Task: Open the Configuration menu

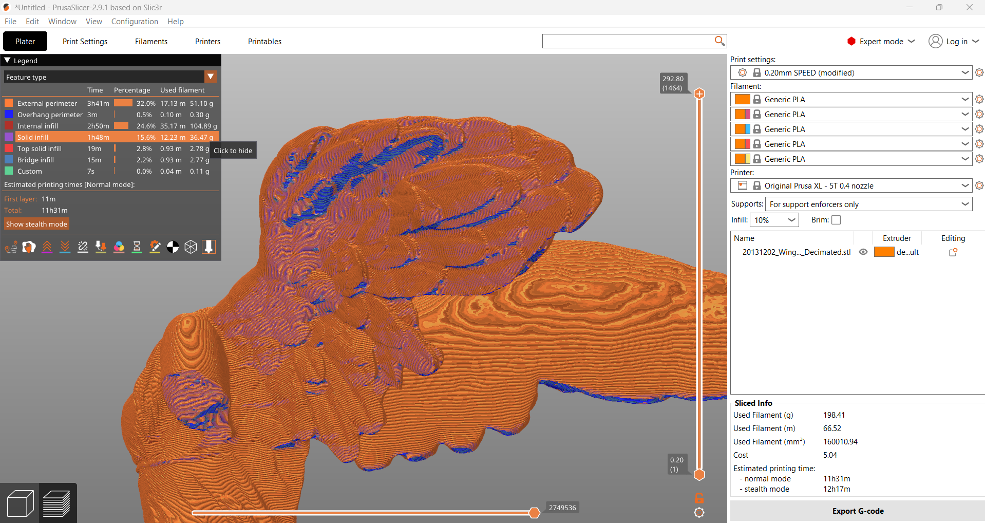Action: tap(135, 22)
